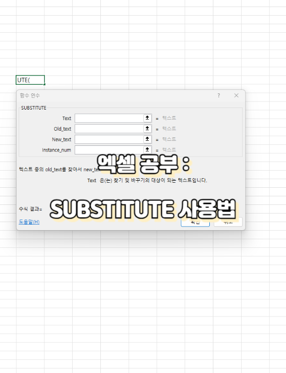Viewport: 286px width, 373px height.
Task: Open the 도움말(H) help link
Action: click(29, 222)
